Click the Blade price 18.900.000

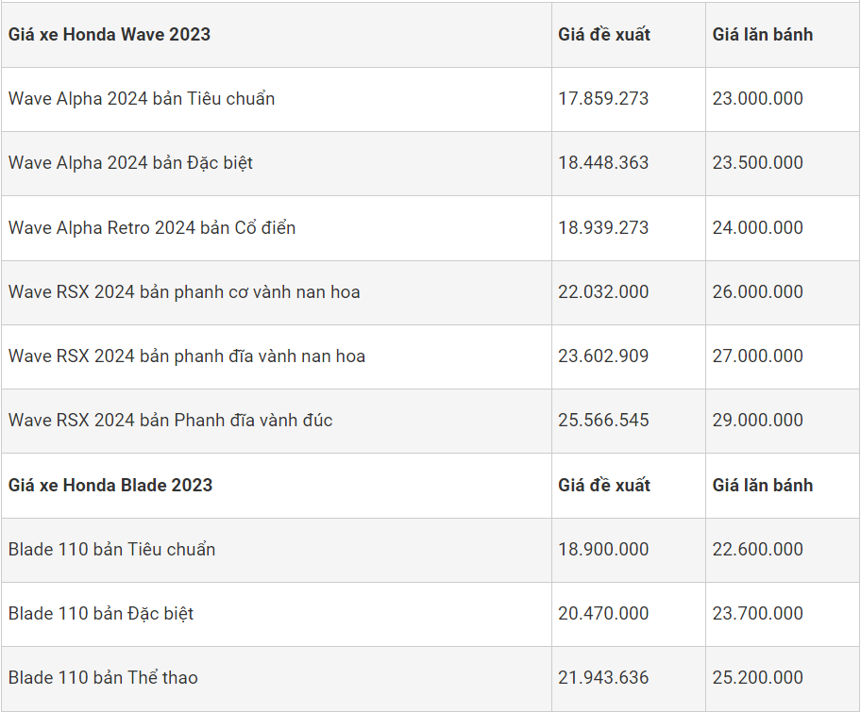pyautogui.click(x=603, y=550)
